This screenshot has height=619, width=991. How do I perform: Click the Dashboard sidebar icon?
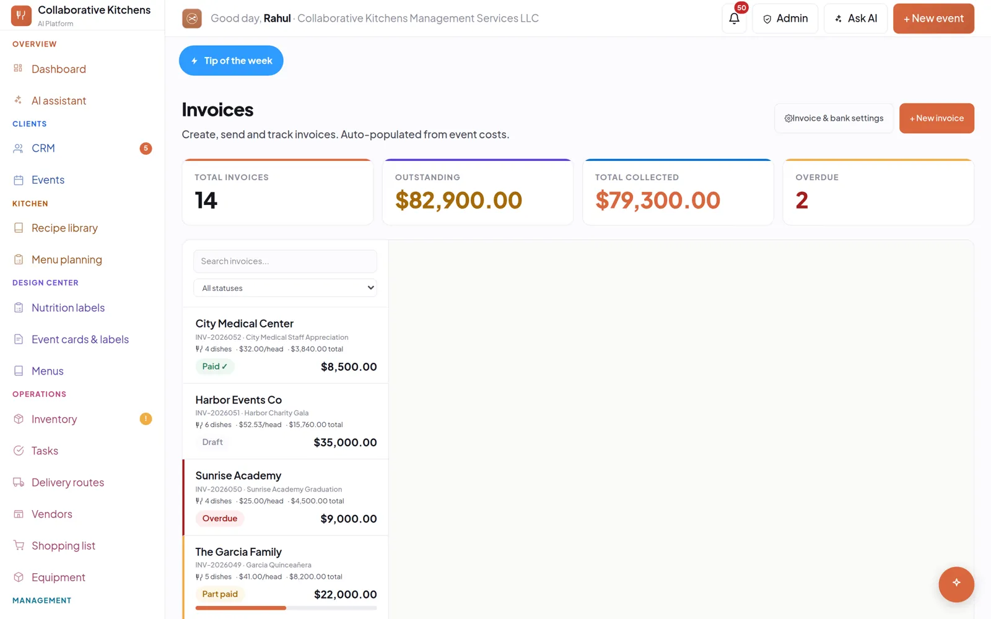click(18, 68)
